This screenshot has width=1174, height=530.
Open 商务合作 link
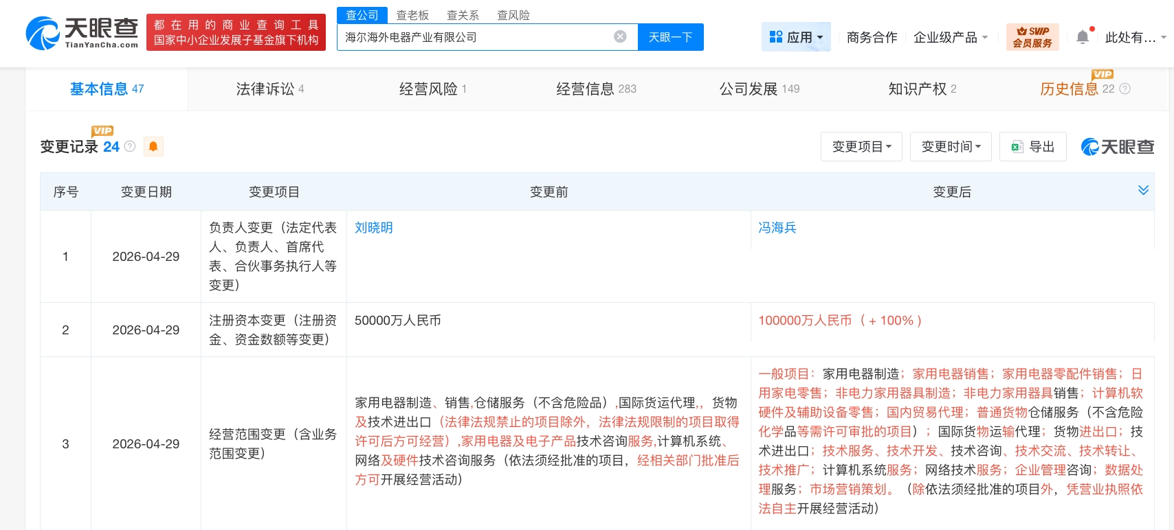[872, 37]
